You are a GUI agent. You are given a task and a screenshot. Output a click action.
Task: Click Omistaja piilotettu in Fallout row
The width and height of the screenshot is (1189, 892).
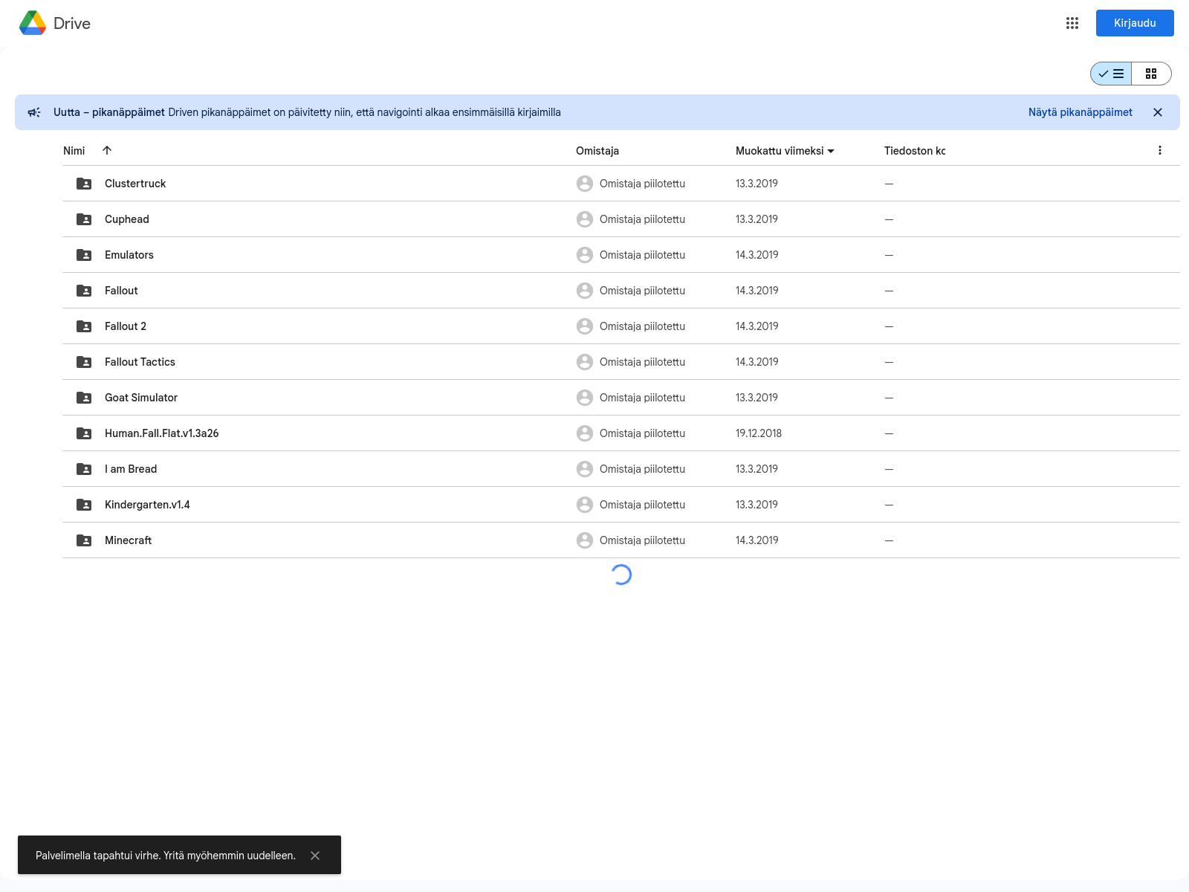642,291
